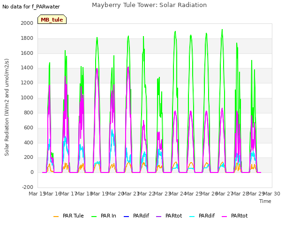Select the PAR Tule legend label
This screenshot has width=300, height=225.
click(x=73, y=216)
